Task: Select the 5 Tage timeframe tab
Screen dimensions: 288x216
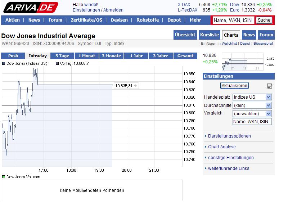Action: point(62,56)
